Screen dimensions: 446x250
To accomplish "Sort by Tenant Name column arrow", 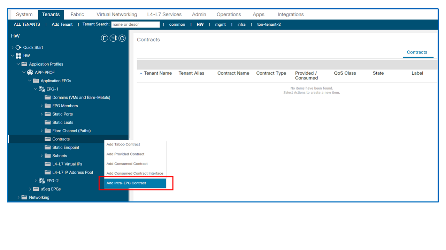I will tap(141, 74).
